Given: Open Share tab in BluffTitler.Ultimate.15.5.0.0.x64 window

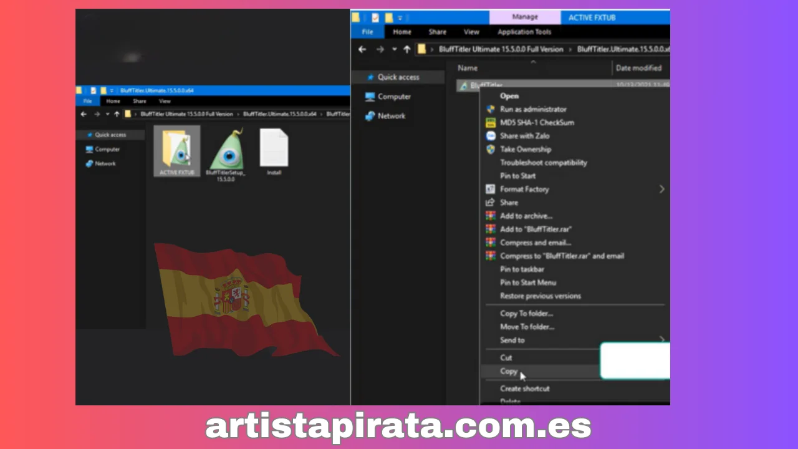Looking at the screenshot, I should click(140, 101).
